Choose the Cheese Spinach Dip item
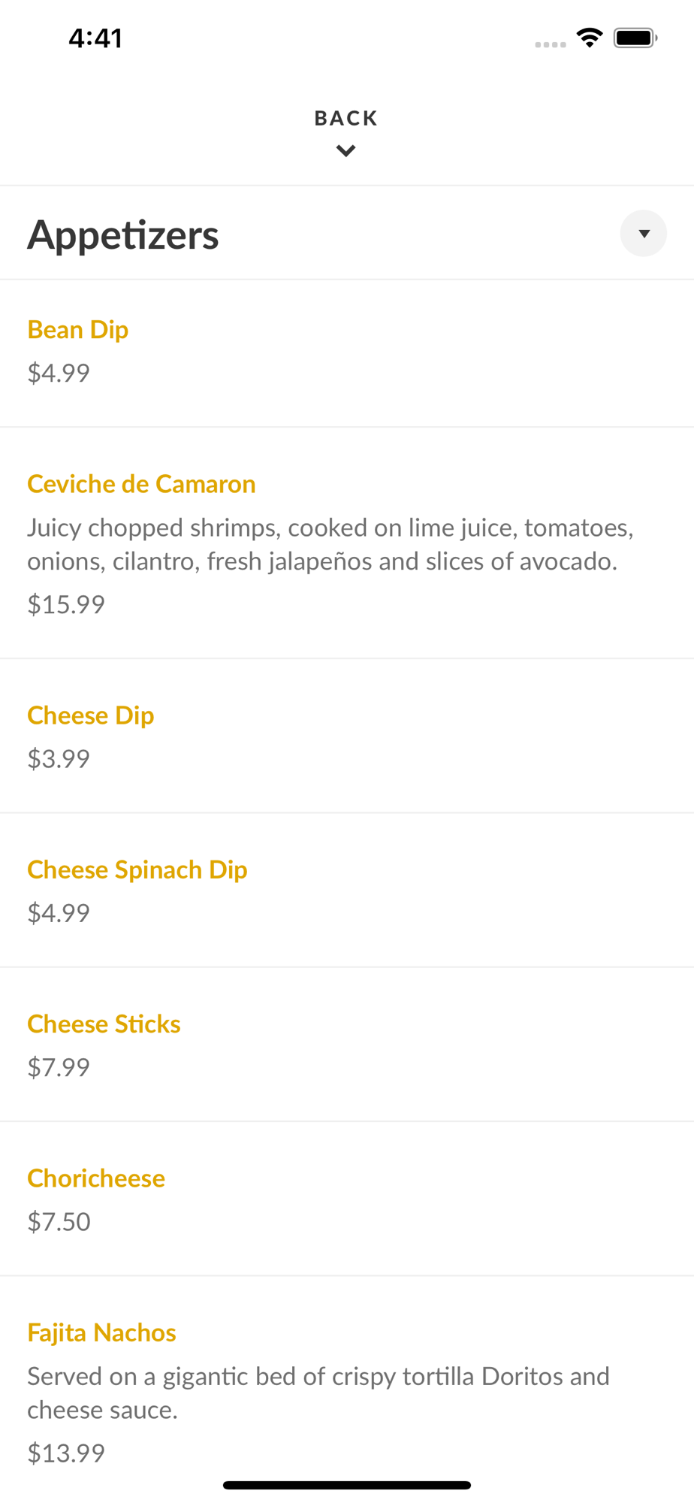This screenshot has width=694, height=1503. [x=137, y=869]
